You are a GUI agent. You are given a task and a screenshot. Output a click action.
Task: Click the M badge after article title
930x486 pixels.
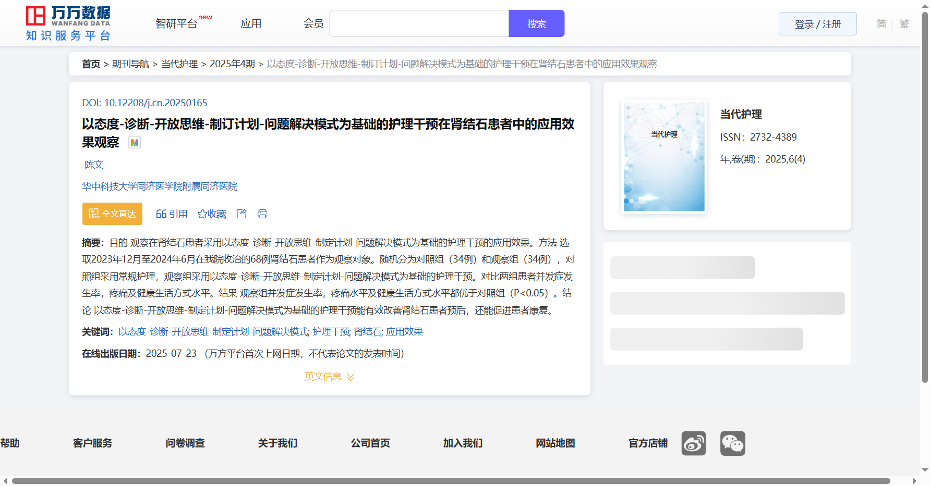[x=135, y=142]
